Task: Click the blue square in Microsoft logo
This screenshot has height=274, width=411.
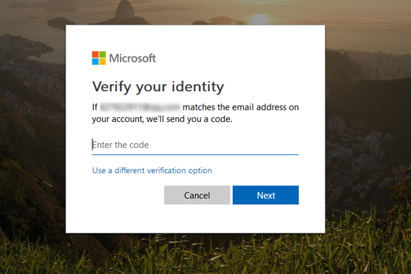Action: [x=95, y=62]
